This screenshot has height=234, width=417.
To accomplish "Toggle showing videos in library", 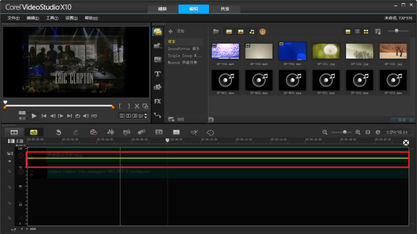I will [229, 32].
